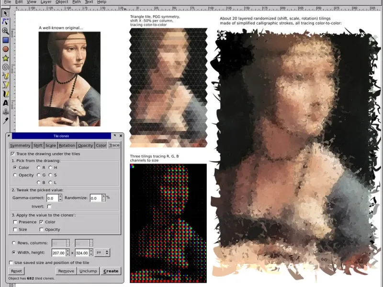Enable the Presence checkbox
This screenshot has height=287, width=383.
[x=15, y=222]
